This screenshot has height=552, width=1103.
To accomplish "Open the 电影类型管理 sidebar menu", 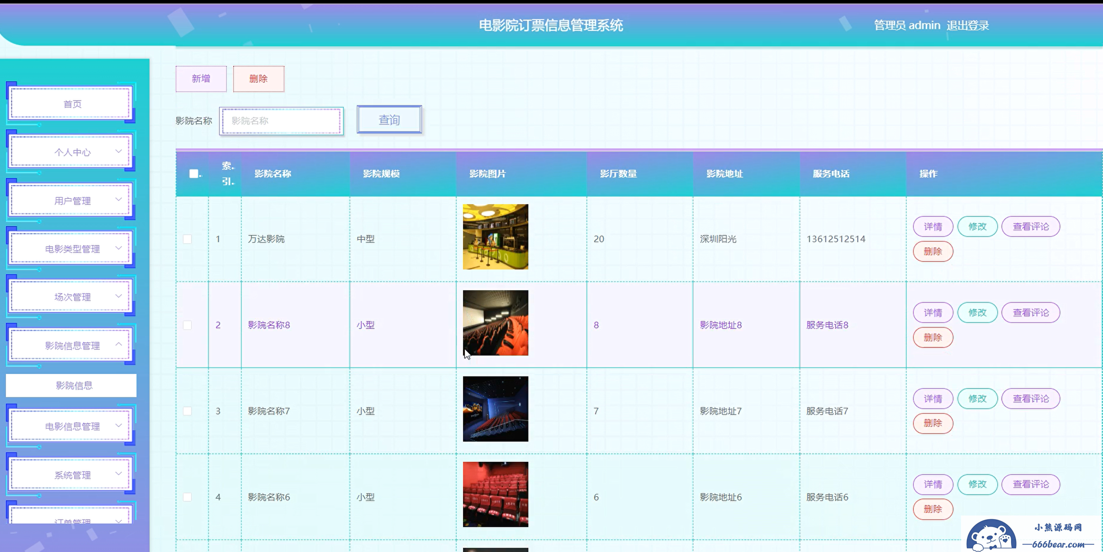I will click(x=71, y=249).
